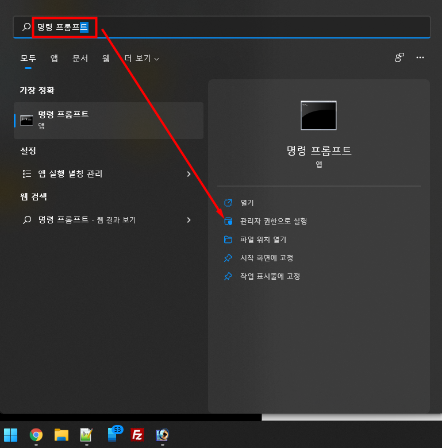Click the list icon beside 앱 실행 별칭 관리

(27, 173)
